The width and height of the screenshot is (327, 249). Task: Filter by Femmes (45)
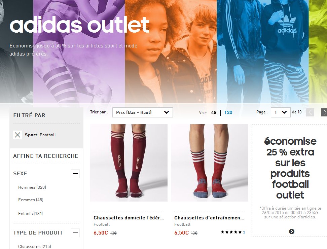[31, 200]
